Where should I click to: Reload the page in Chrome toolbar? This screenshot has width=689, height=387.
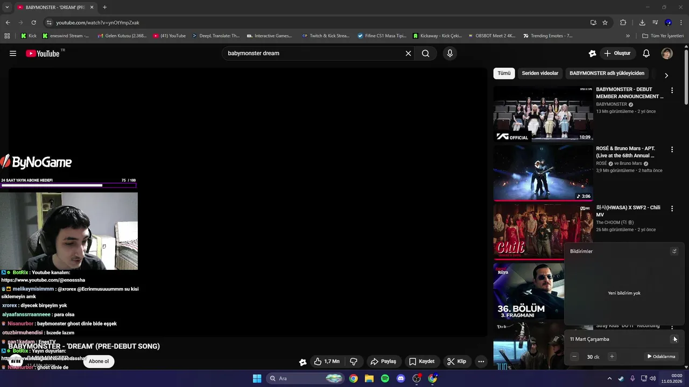[x=33, y=23]
